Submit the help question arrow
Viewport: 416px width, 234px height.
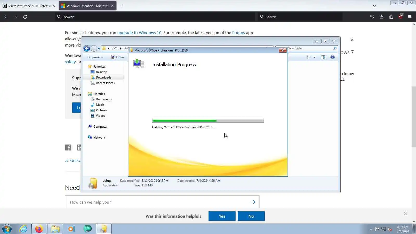[253, 202]
